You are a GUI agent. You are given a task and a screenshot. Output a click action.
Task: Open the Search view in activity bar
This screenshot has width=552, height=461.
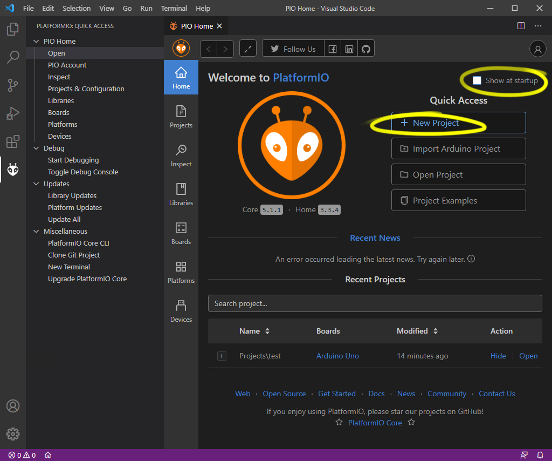click(13, 57)
